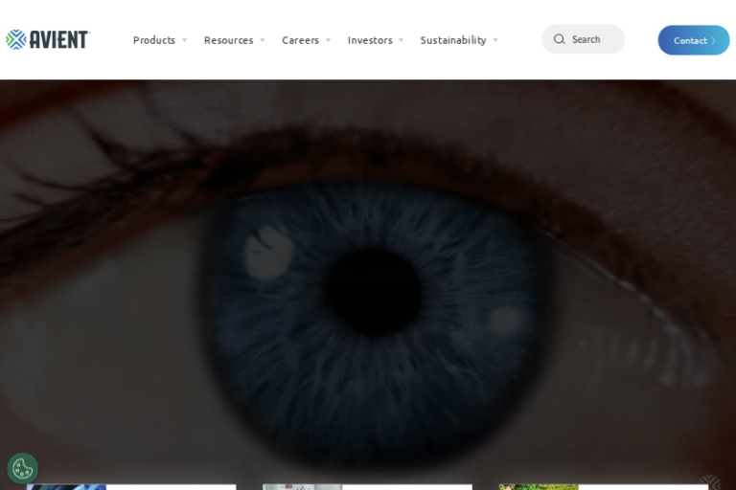The image size is (736, 490).
Task: Open the Products menu
Action: click(x=154, y=40)
